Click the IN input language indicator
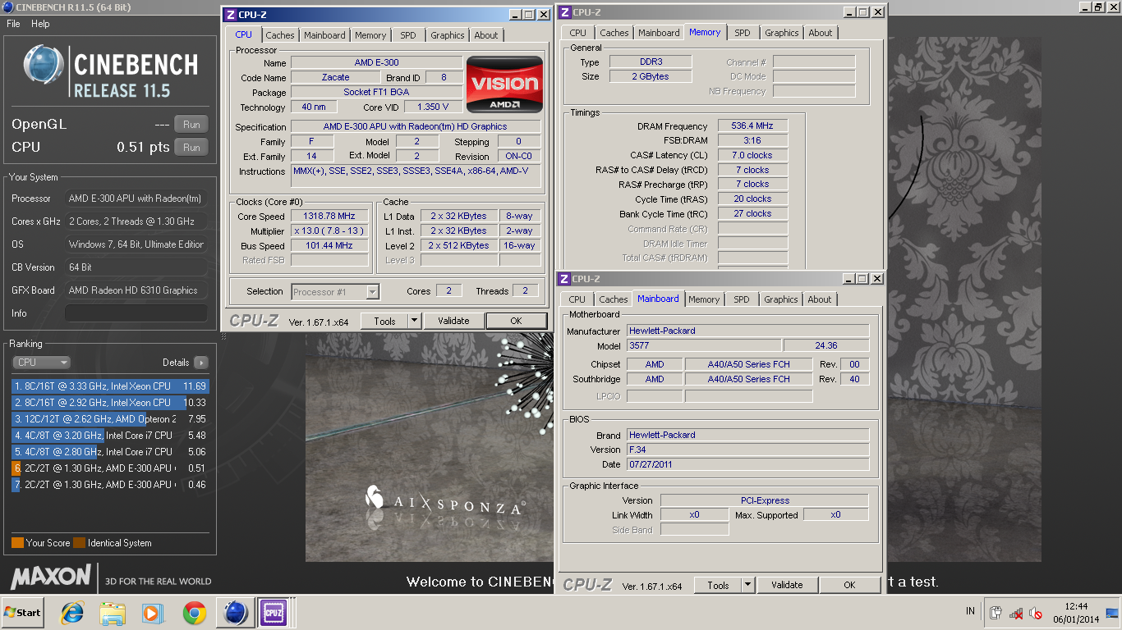 971,611
